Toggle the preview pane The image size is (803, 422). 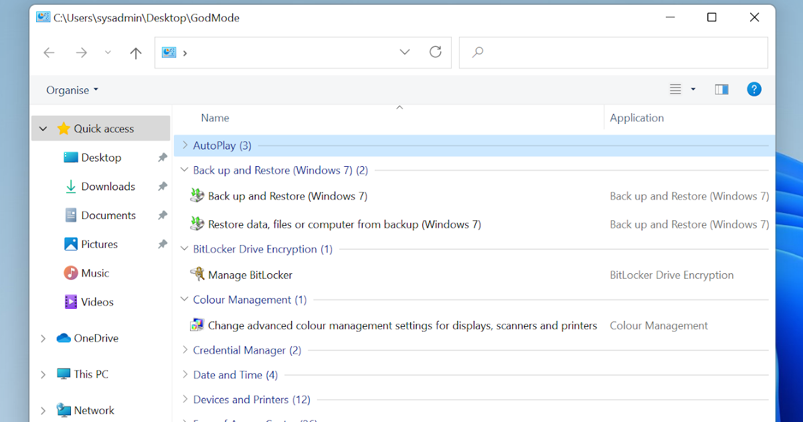(x=721, y=88)
